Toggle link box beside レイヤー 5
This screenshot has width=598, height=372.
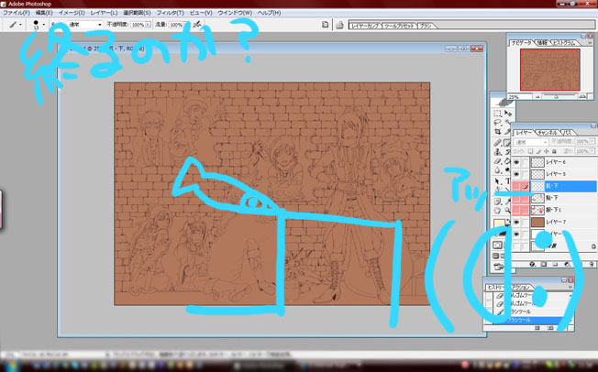(x=526, y=174)
